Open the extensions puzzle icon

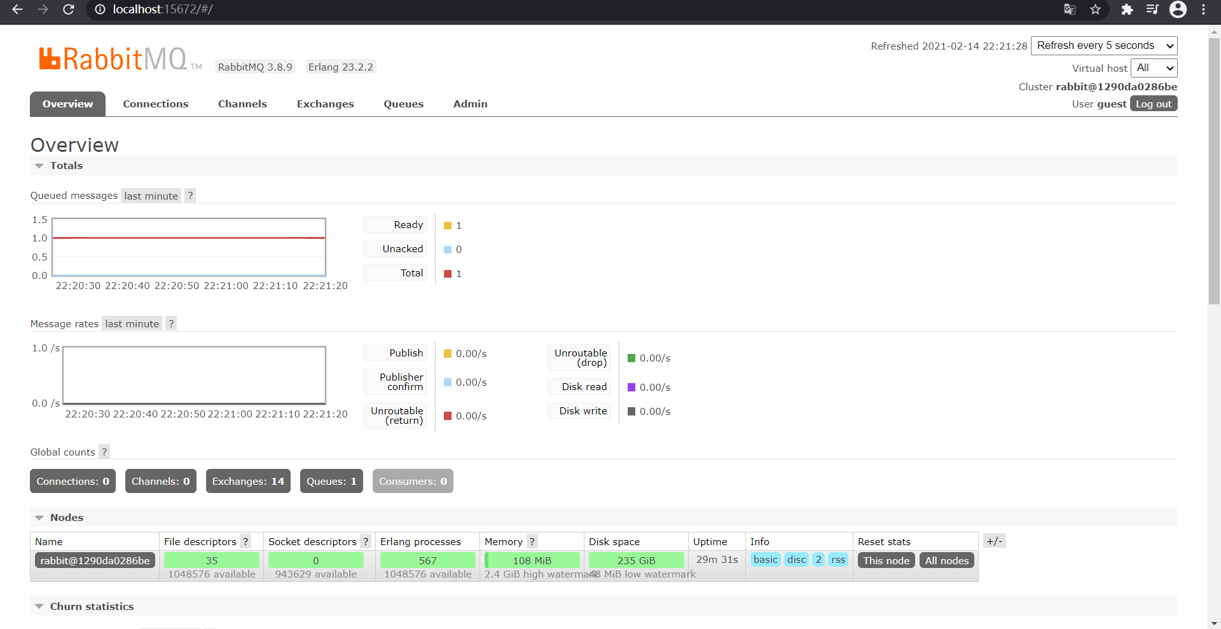click(x=1127, y=10)
